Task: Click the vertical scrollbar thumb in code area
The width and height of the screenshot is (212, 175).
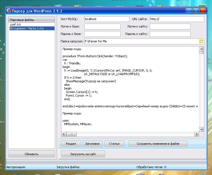Action: pyautogui.click(x=201, y=53)
